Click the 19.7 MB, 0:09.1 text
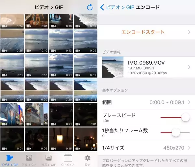The image size is (195, 167). tap(141, 68)
